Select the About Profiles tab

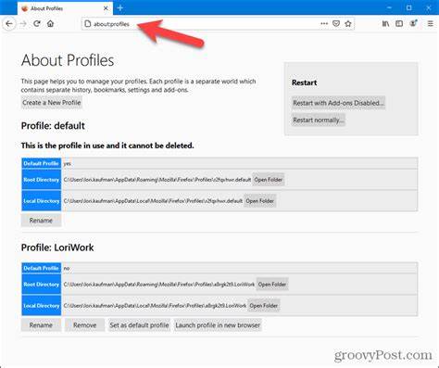pyautogui.click(x=65, y=8)
